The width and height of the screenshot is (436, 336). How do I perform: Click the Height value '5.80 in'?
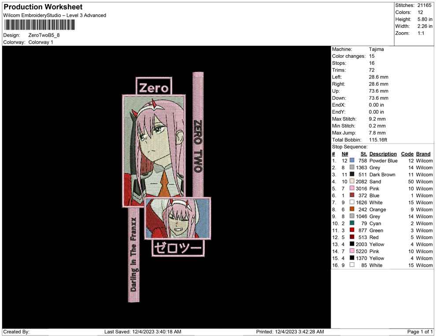coord(425,19)
